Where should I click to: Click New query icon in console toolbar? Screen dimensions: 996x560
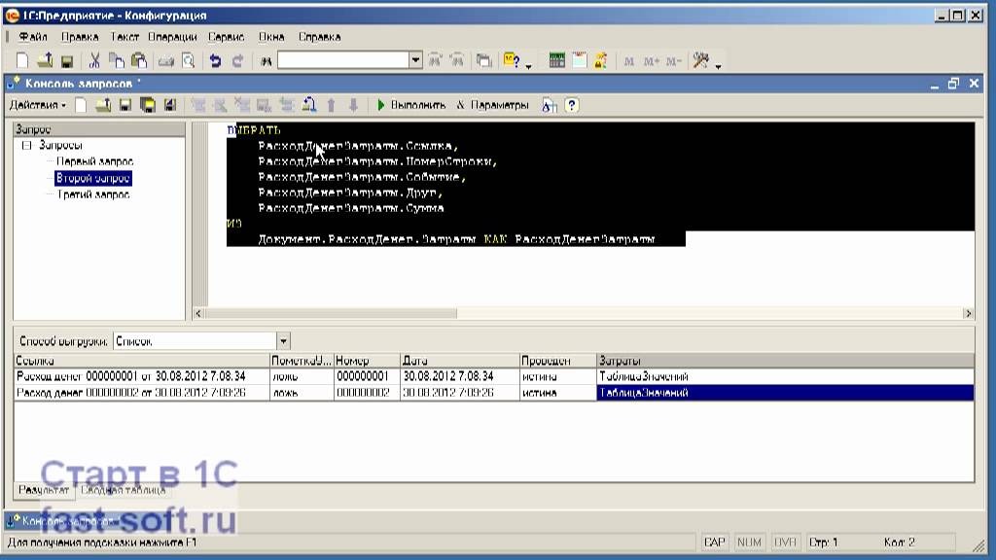tap(81, 105)
